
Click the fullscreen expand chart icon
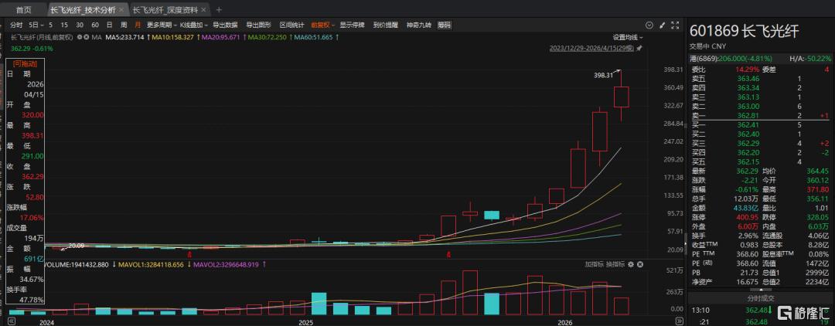tap(675, 25)
